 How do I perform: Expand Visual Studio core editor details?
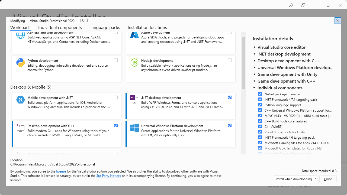point(255,47)
